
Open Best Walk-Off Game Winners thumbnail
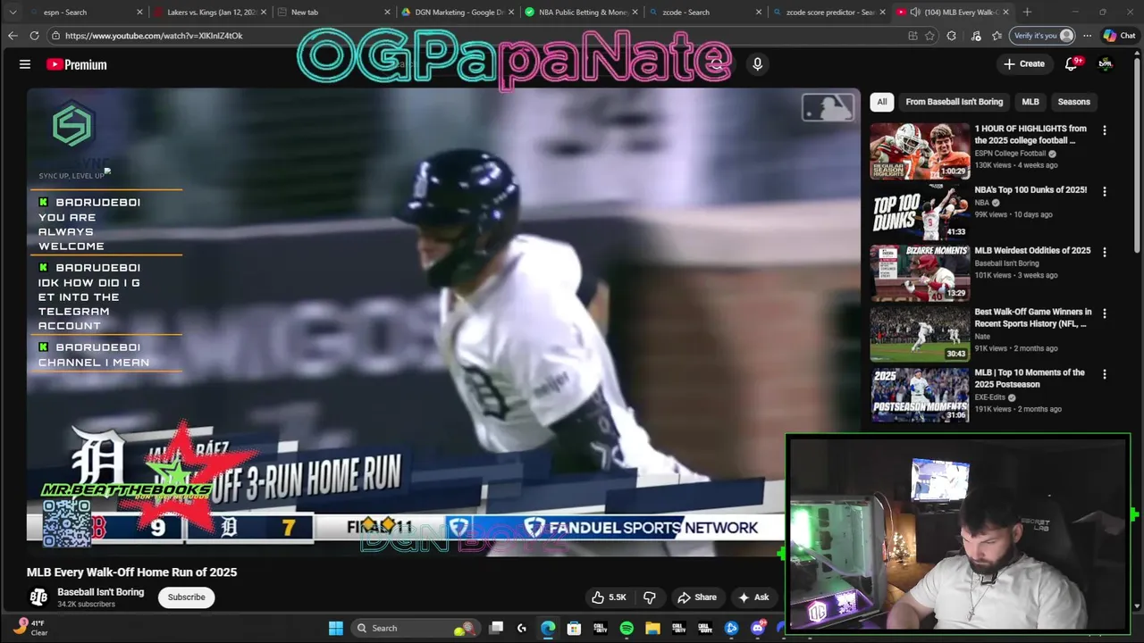(920, 334)
